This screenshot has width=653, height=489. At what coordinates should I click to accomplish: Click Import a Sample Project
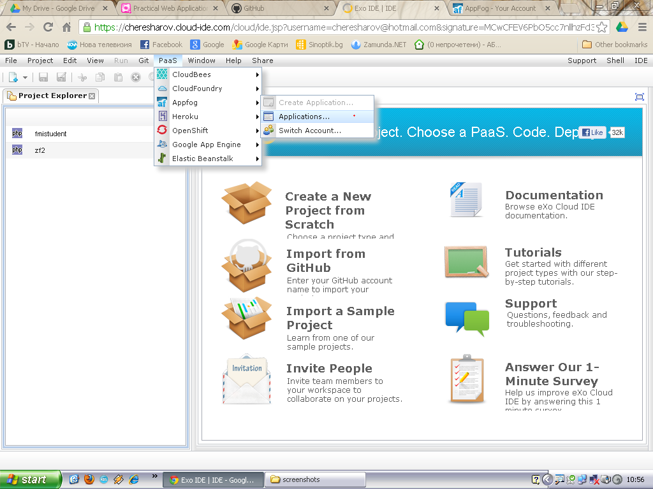(x=341, y=318)
